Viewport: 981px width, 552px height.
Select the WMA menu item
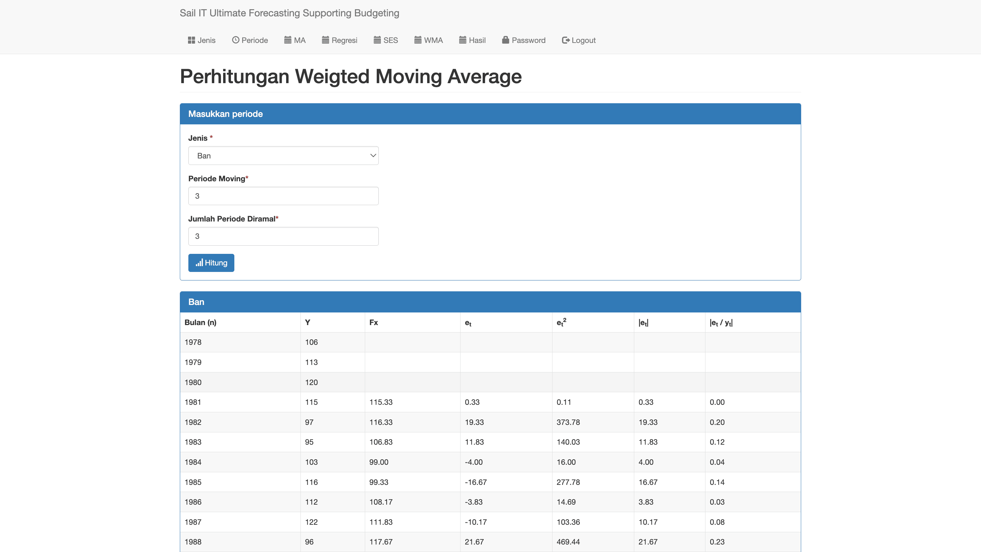429,41
